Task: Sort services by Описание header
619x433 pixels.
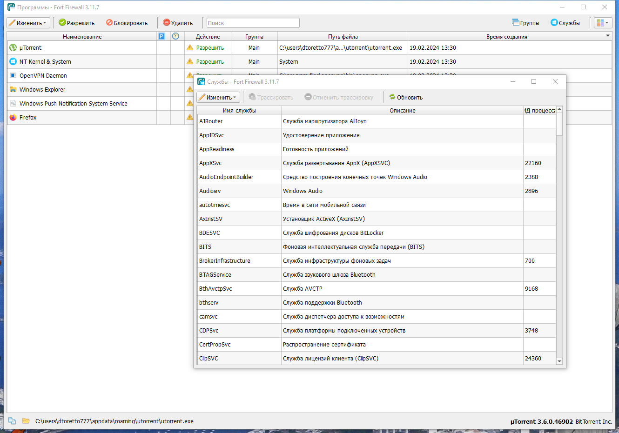Action: [x=402, y=110]
